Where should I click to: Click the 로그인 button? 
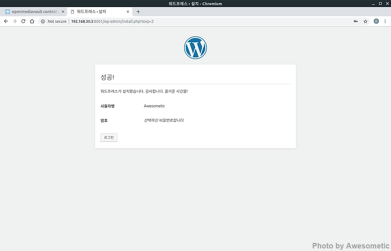[x=109, y=138]
